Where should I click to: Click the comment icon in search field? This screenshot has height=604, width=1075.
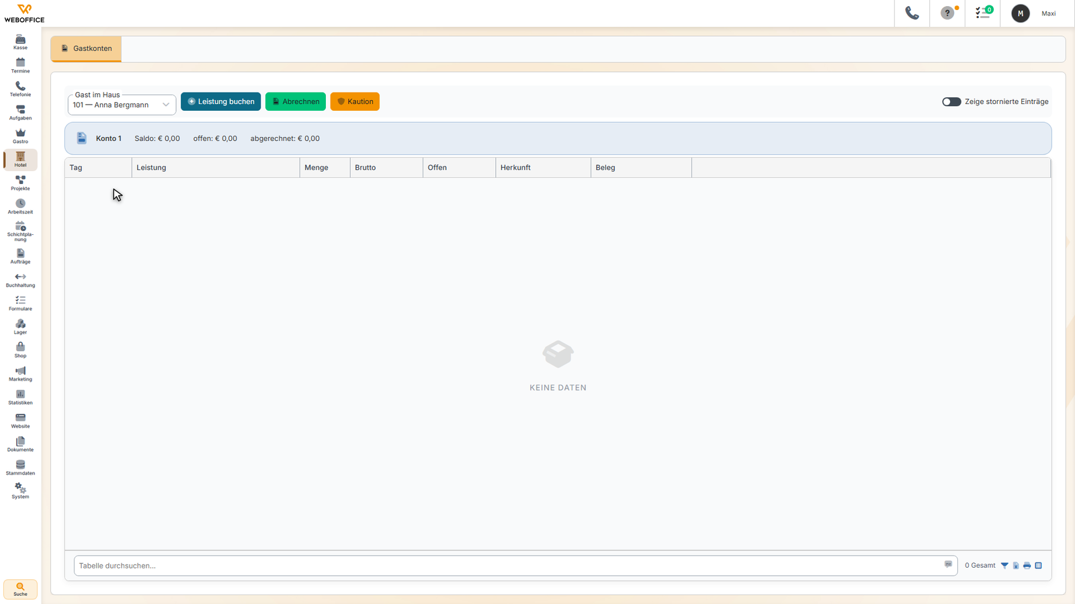click(x=948, y=564)
